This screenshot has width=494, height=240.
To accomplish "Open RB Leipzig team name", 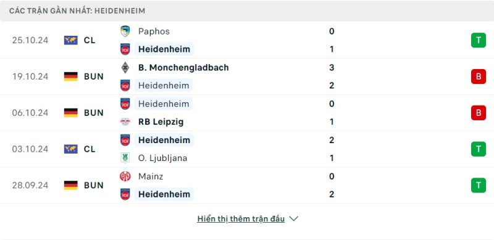I will pos(161,122).
